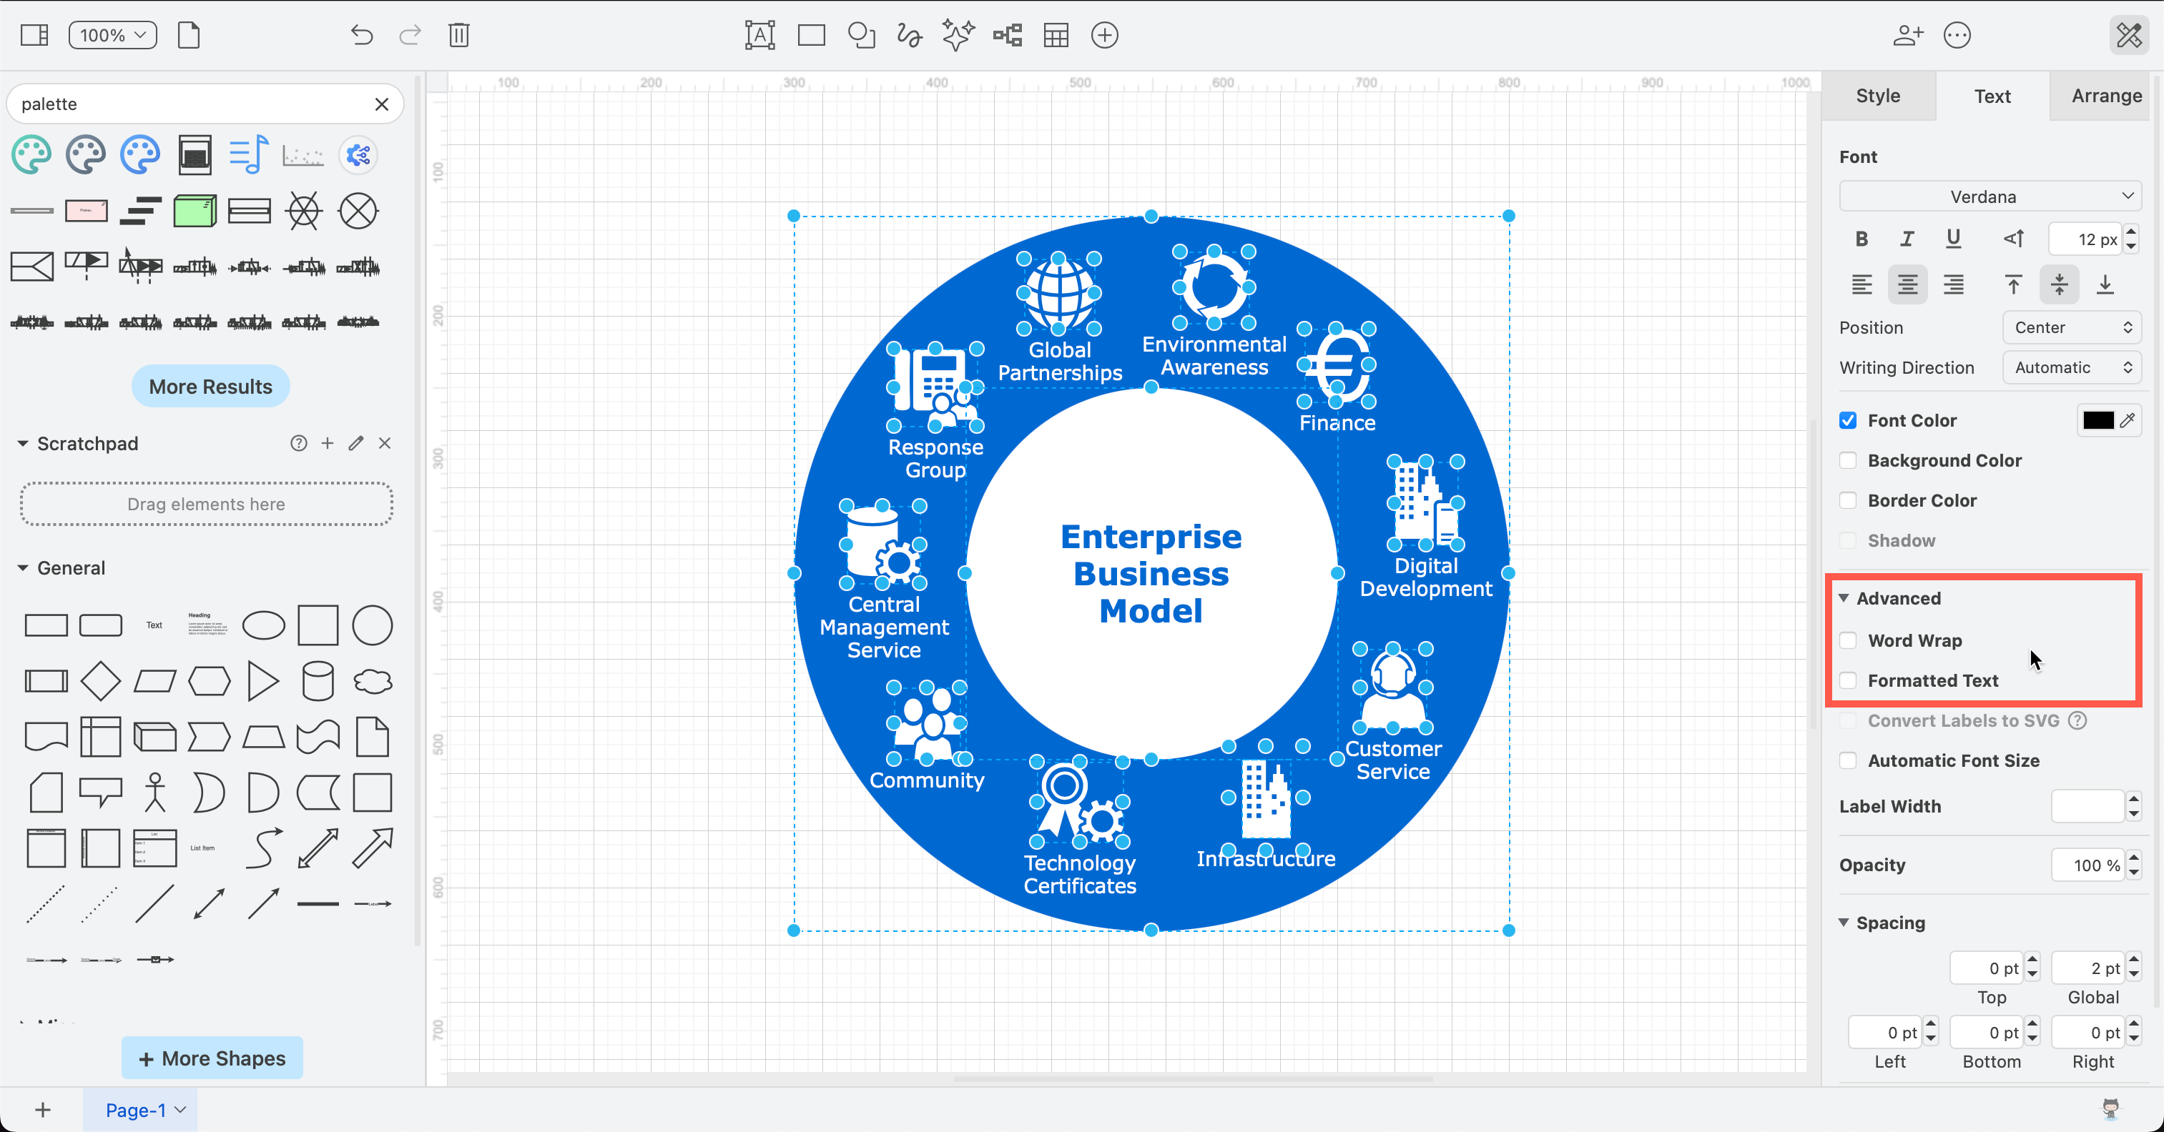Align text to the left
This screenshot has width=2164, height=1132.
tap(1861, 284)
